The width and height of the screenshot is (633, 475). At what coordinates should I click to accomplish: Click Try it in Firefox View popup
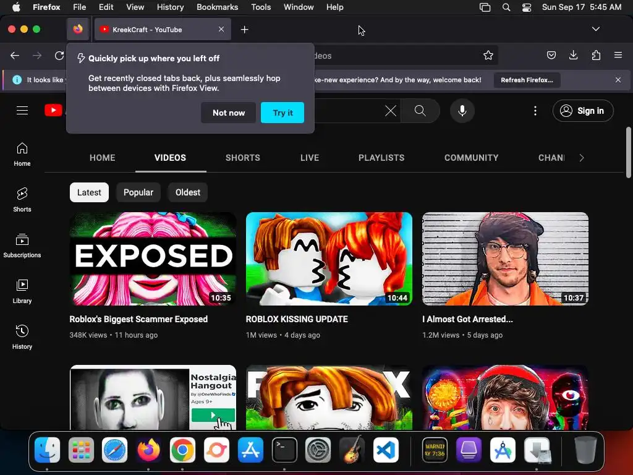click(283, 113)
